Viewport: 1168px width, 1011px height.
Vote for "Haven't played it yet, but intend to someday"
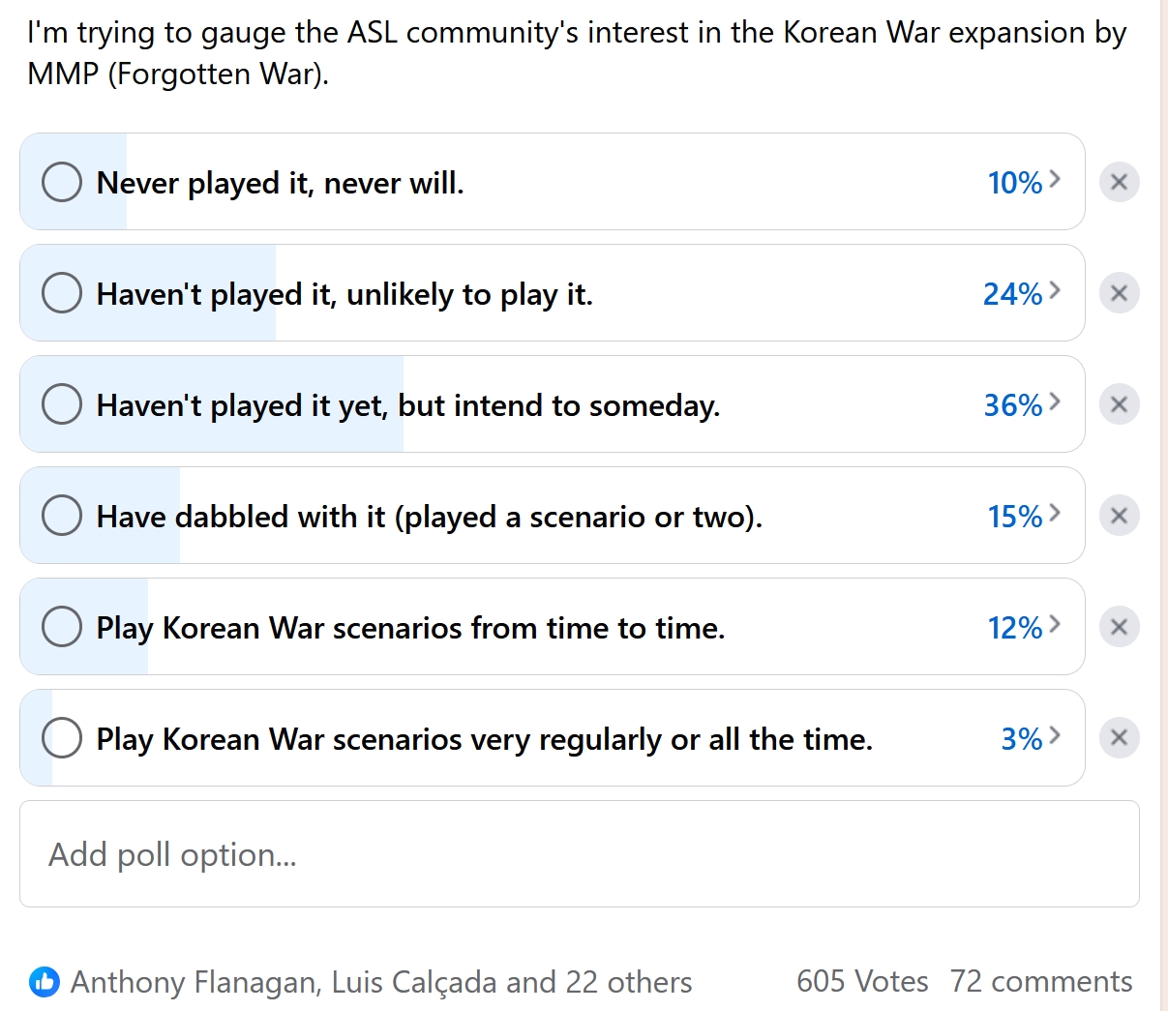62,404
